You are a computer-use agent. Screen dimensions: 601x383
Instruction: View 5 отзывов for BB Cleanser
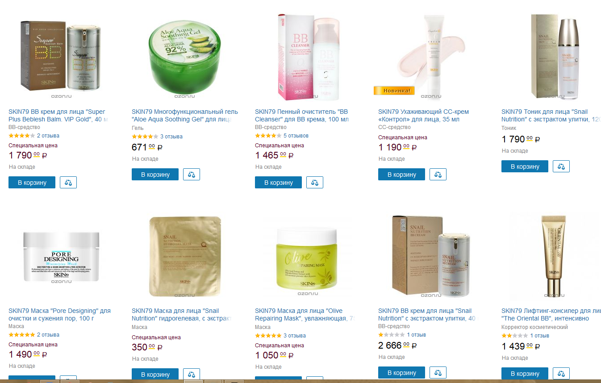(296, 136)
